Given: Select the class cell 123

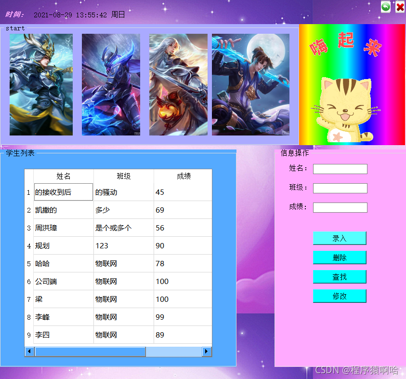Looking at the screenshot, I should pyautogui.click(x=124, y=245).
